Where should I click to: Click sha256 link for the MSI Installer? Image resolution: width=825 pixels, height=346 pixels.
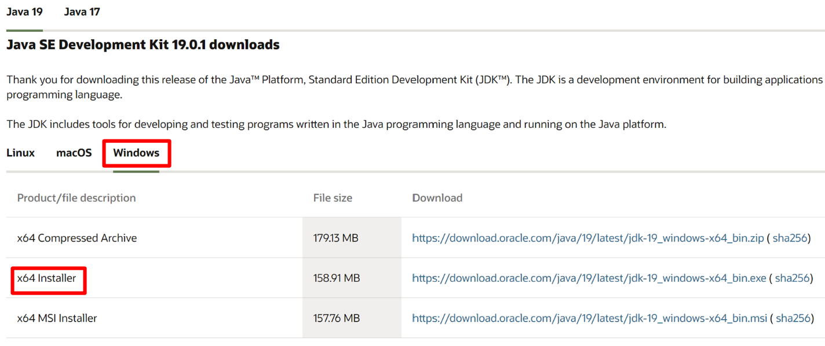793,318
